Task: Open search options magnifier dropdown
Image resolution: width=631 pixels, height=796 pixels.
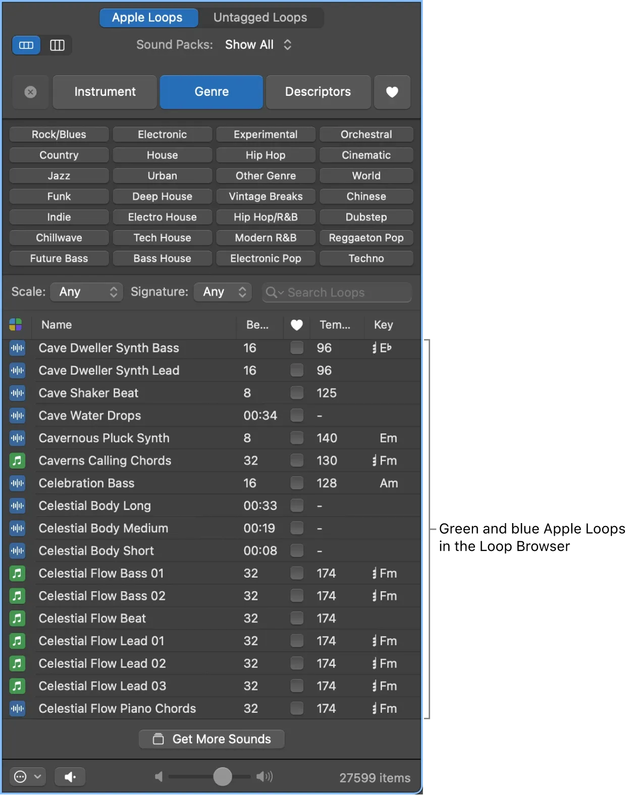Action: coord(275,293)
